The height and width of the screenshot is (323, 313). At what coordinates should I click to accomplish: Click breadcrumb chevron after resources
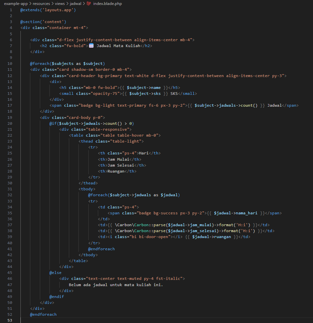point(52,4)
